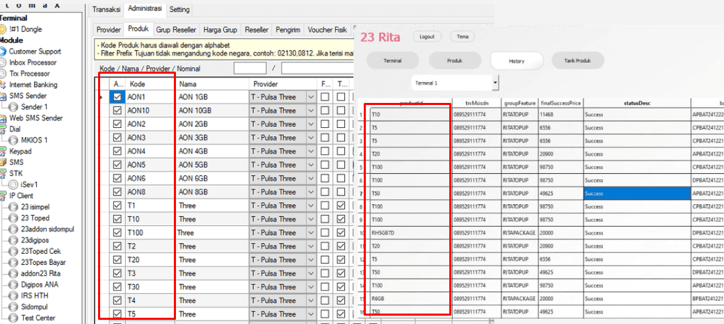Open the Grup Reseller tab
The image size is (724, 324).
point(174,30)
